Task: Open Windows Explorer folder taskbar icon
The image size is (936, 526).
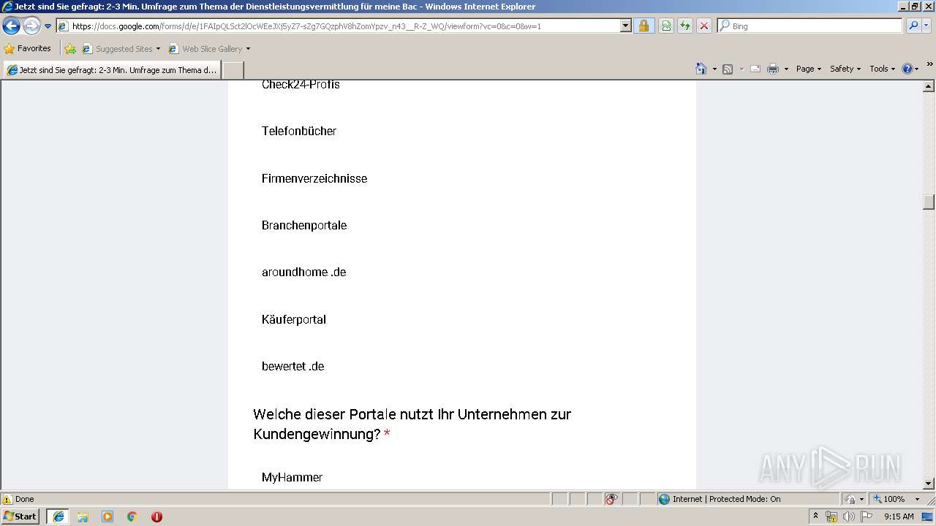Action: coord(83,517)
